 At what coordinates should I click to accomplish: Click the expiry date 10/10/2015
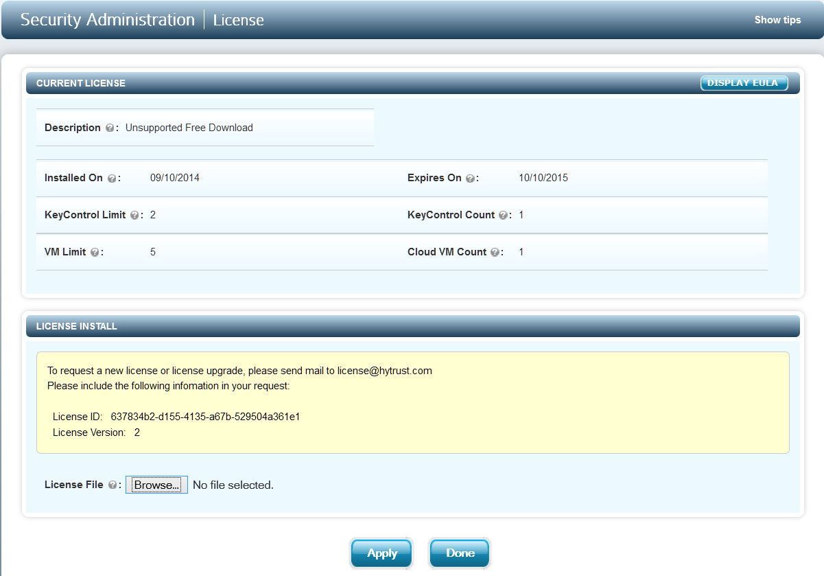543,178
